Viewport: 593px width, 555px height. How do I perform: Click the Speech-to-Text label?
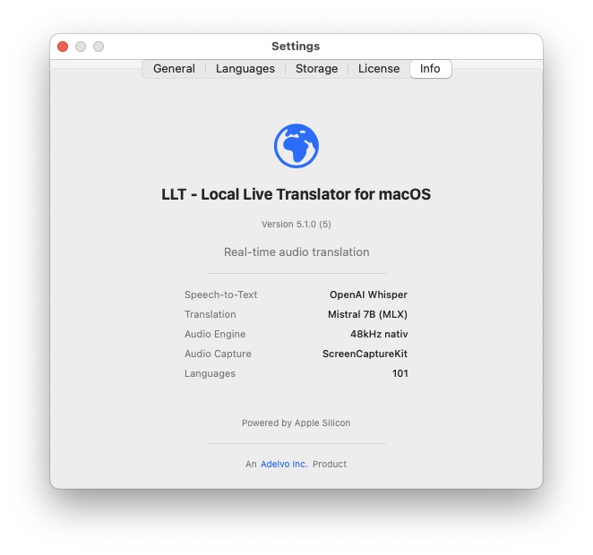click(221, 295)
